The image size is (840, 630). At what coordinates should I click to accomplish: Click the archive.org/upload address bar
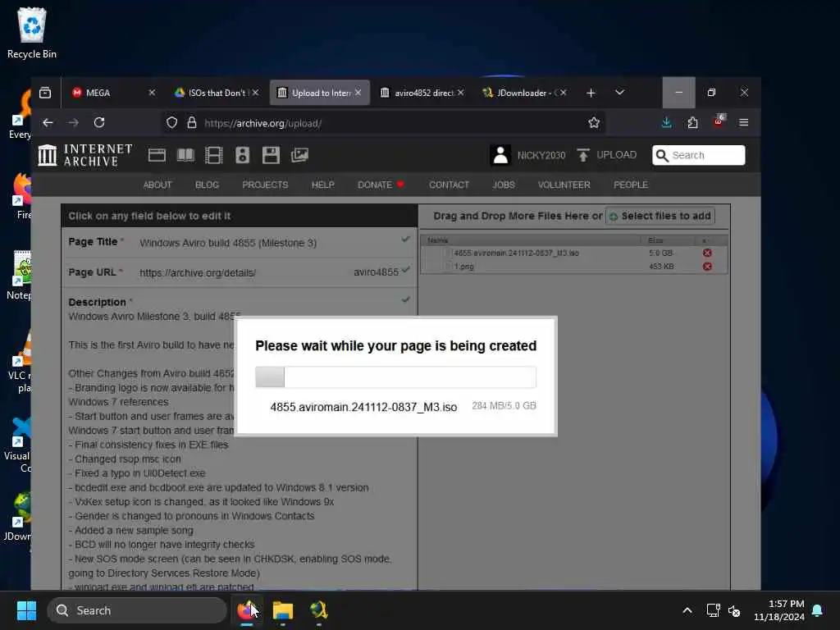pos(383,123)
